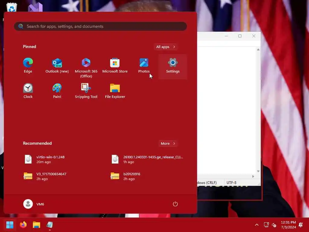
Task: Open the power options button
Action: (175, 204)
